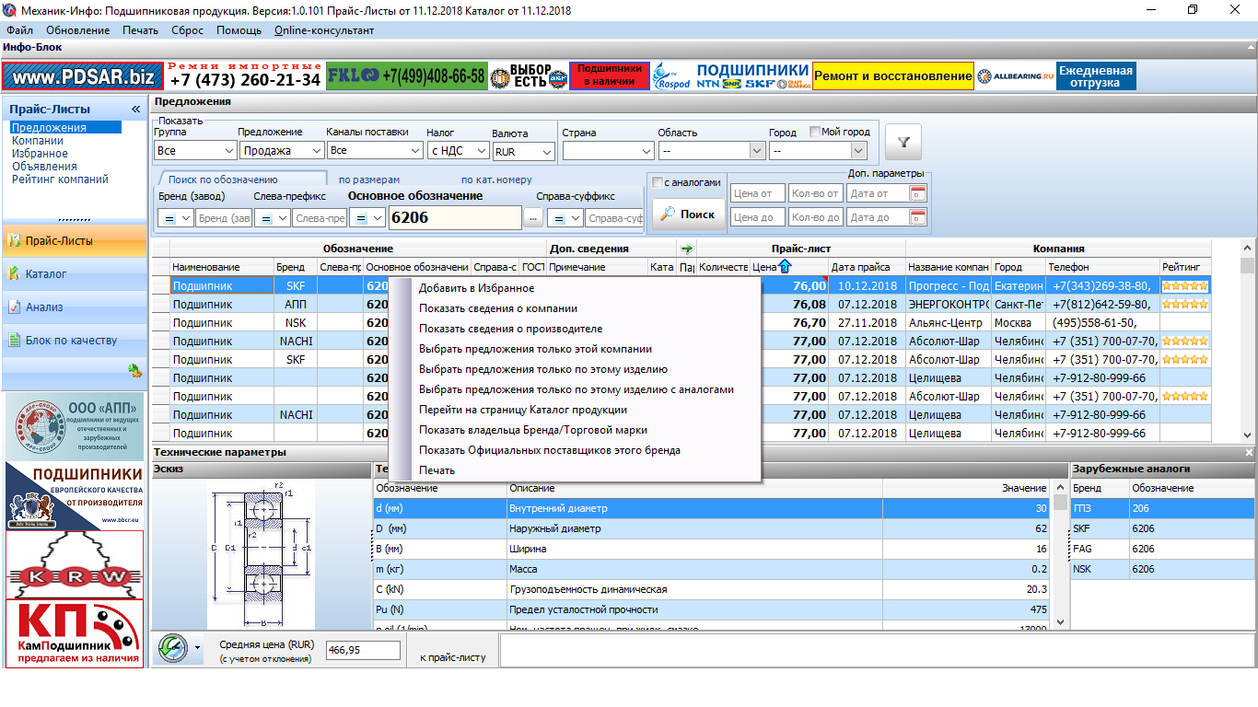
Task: Open the ALLBEARING.RU banner
Action: [1015, 76]
